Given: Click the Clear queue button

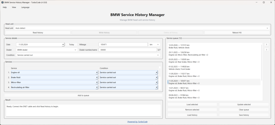Looking at the screenshot, I should point(244,110).
